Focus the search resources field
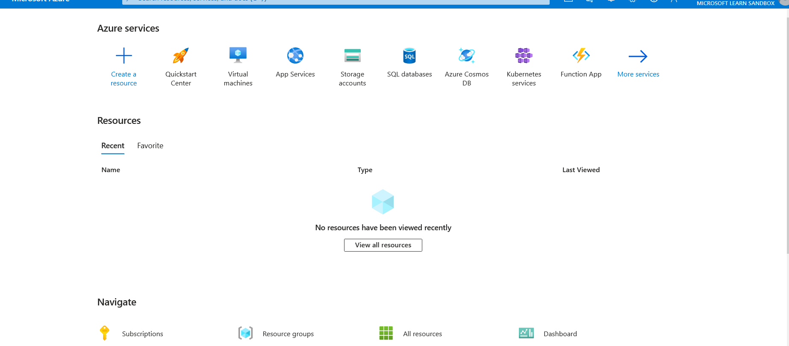 point(336,2)
